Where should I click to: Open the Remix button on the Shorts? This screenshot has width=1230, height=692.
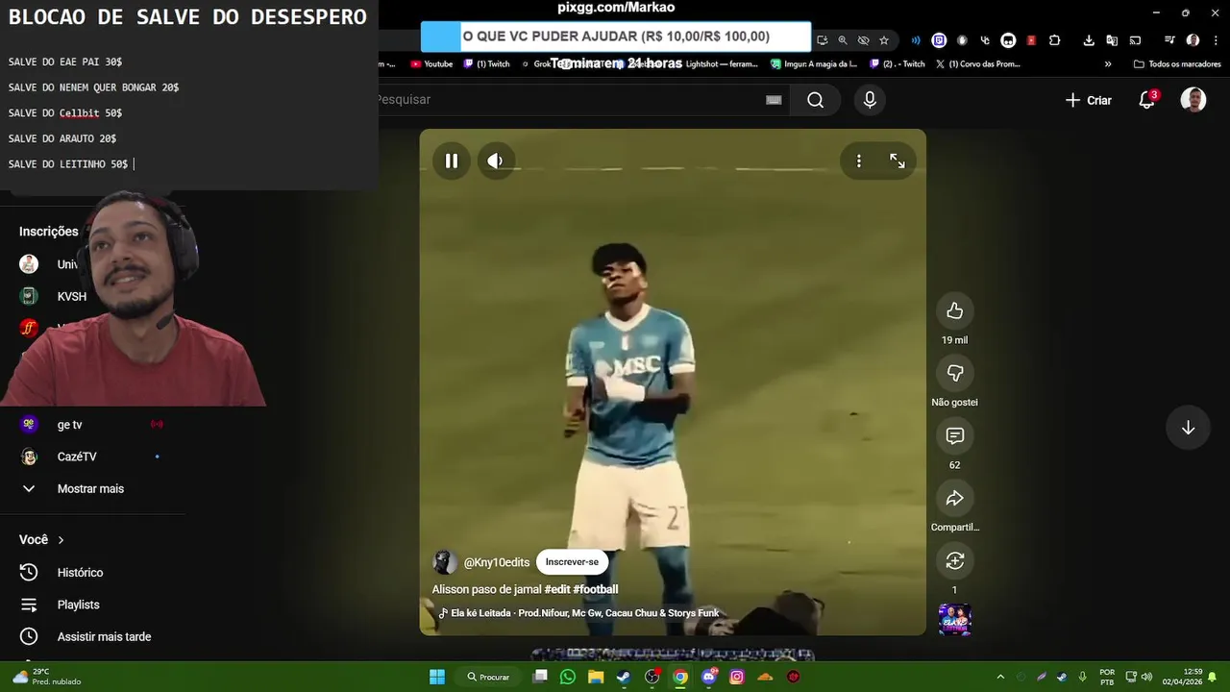pyautogui.click(x=954, y=560)
